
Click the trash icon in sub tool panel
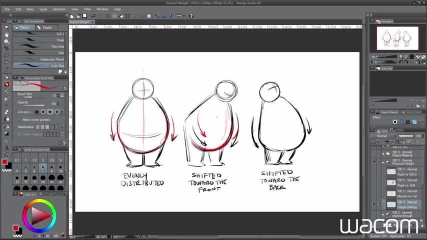point(65,72)
